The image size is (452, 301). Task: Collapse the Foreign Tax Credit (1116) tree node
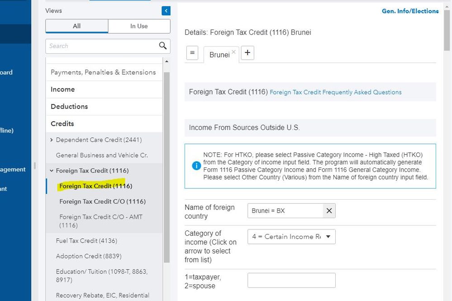coord(52,171)
